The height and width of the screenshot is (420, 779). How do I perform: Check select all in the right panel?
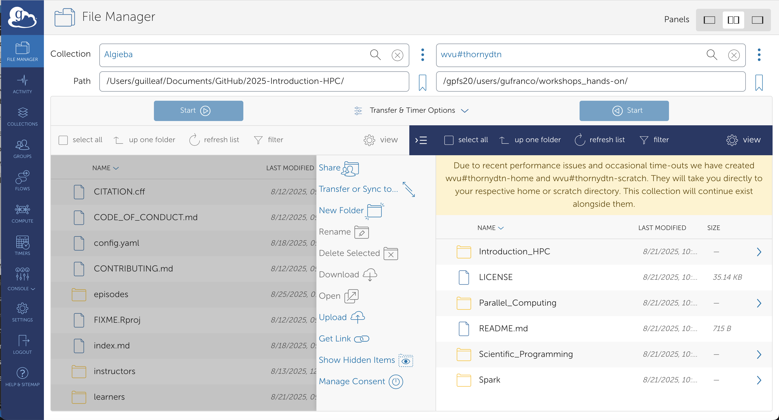449,140
